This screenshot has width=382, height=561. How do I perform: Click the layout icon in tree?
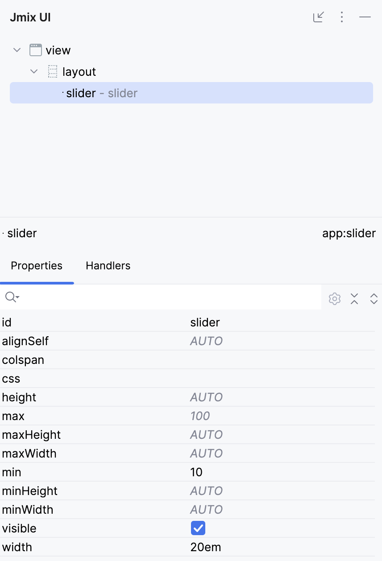pyautogui.click(x=53, y=71)
